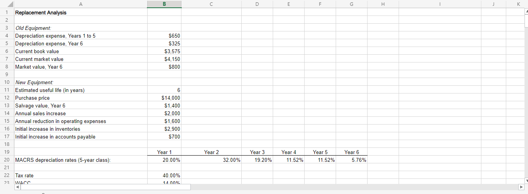Viewport: 528px width, 194px height.
Task: Click horizontal scrollbar left arrow
Action: click(x=17, y=187)
